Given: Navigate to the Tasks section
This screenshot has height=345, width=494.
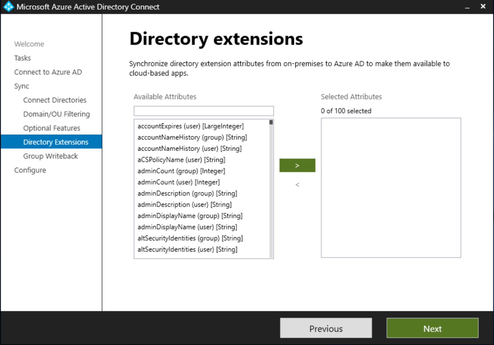Looking at the screenshot, I should point(22,58).
